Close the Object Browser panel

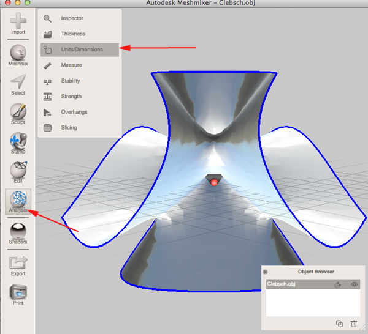click(265, 272)
